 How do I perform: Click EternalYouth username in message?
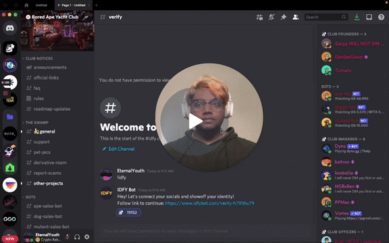(131, 171)
